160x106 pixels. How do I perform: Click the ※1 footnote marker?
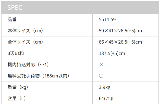pos(43,65)
